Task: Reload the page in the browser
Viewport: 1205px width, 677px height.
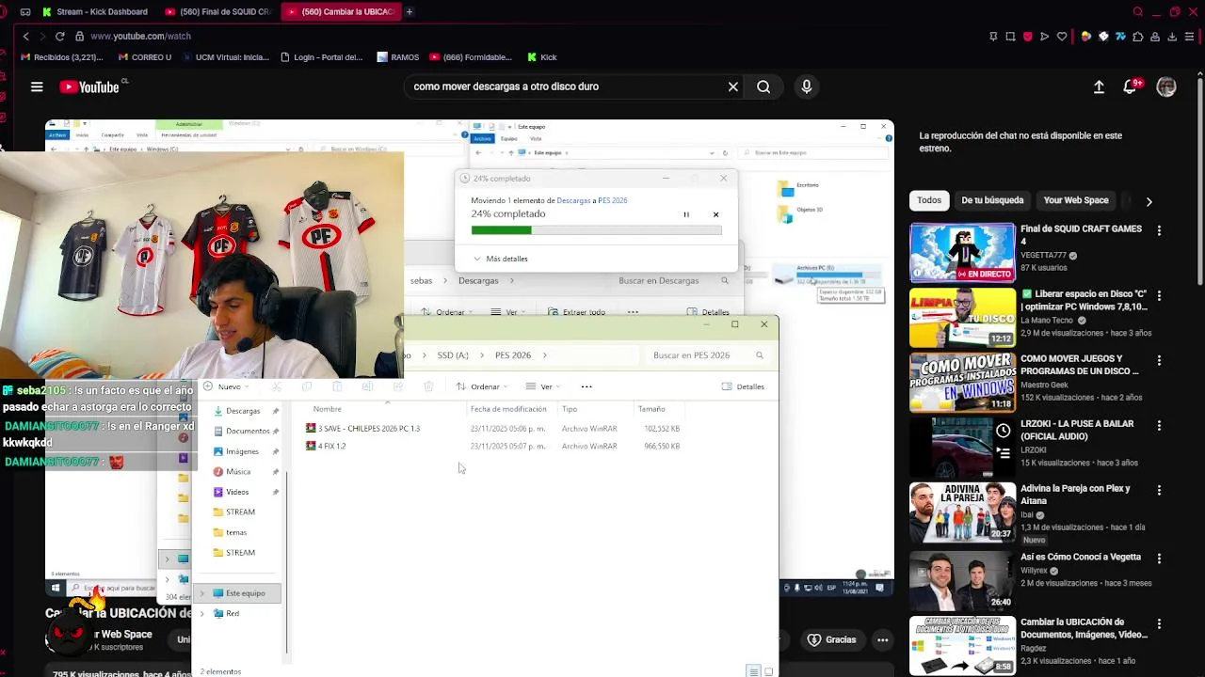Action: [59, 36]
